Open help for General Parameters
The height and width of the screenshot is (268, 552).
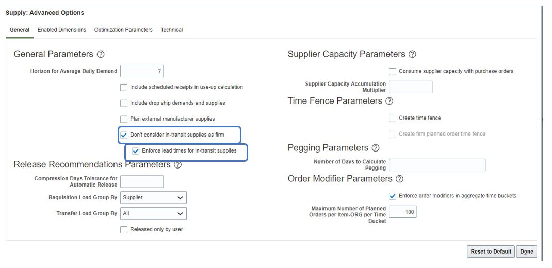(101, 54)
